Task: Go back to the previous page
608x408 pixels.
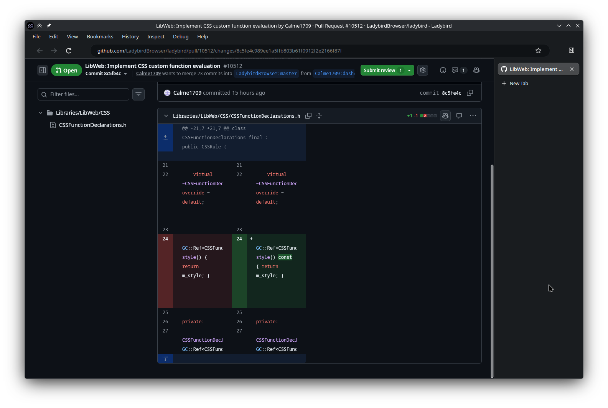Action: point(40,51)
